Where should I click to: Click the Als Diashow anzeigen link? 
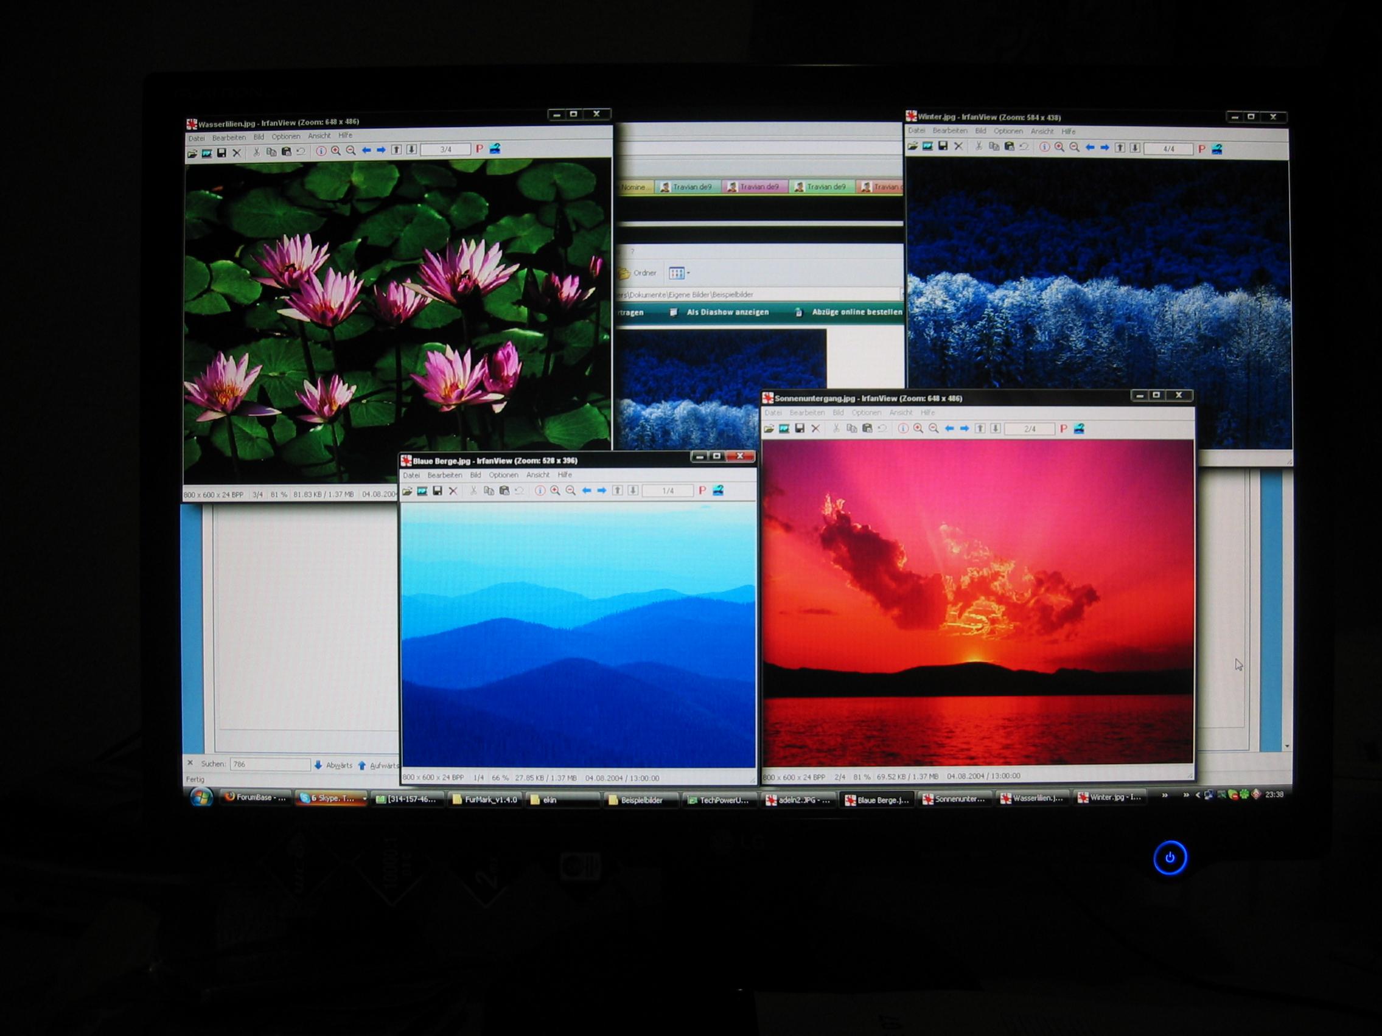pos(727,312)
